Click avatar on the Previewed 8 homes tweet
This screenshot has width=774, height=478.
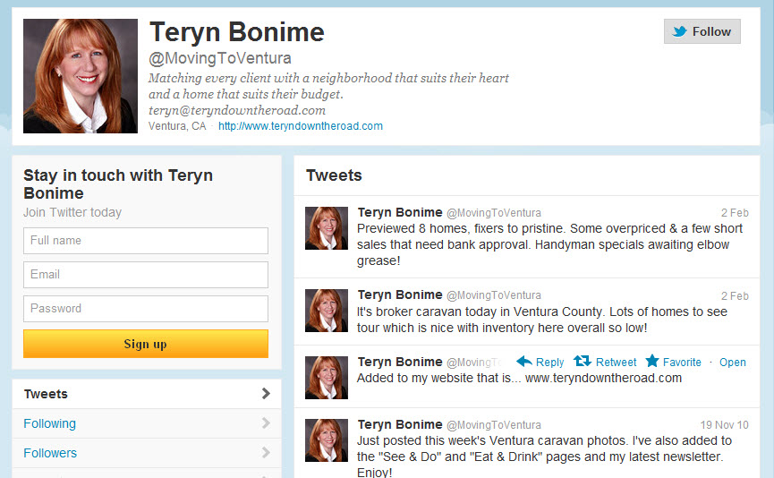pyautogui.click(x=327, y=228)
